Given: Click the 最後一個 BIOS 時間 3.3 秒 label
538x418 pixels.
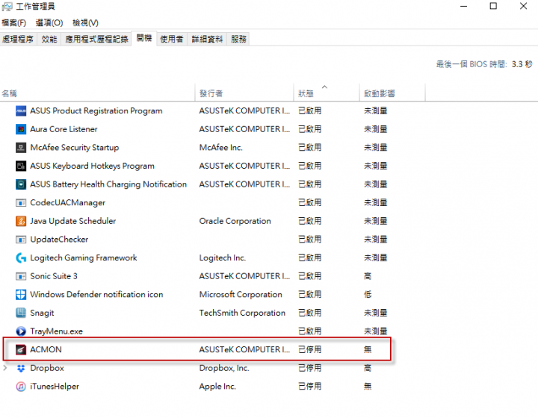Looking at the screenshot, I should [484, 64].
